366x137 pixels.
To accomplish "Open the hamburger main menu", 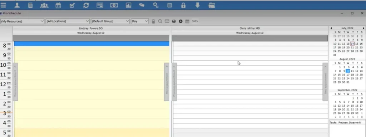I will (3, 5).
